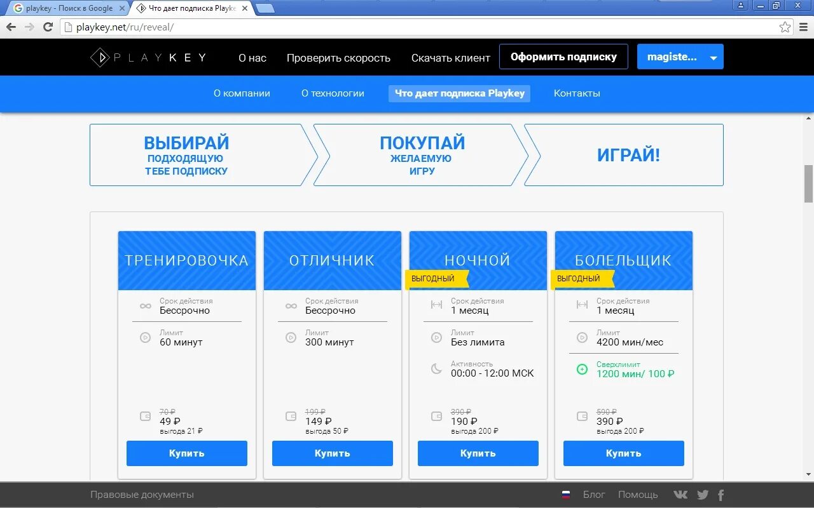
Task: Bookmark the page with the star icon
Action: point(785,27)
